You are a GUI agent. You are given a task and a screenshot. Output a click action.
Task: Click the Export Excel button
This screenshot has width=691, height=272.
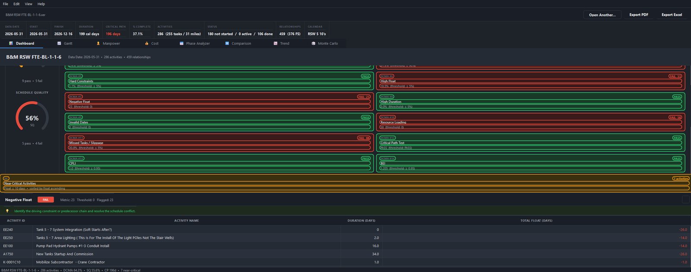coord(672,15)
